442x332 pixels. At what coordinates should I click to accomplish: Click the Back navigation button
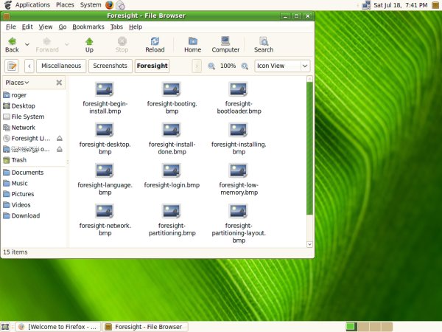12,44
